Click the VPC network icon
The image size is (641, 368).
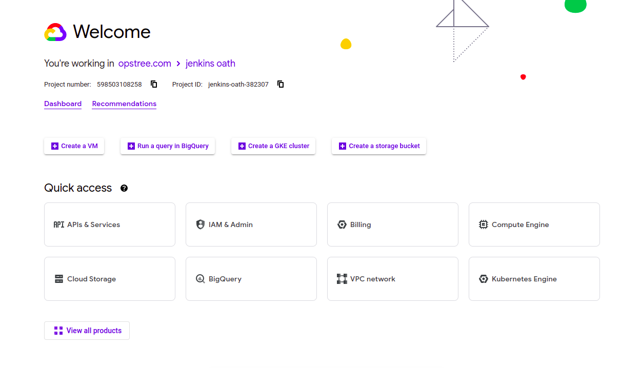point(342,279)
